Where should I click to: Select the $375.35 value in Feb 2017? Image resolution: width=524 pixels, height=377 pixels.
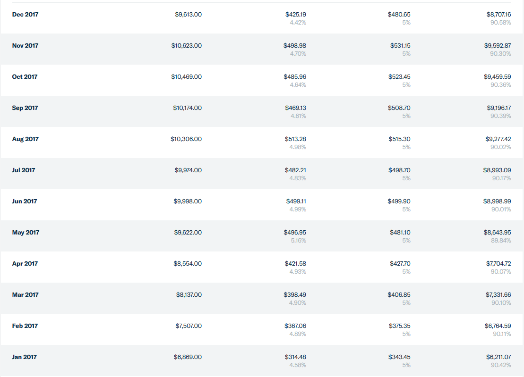tap(400, 326)
